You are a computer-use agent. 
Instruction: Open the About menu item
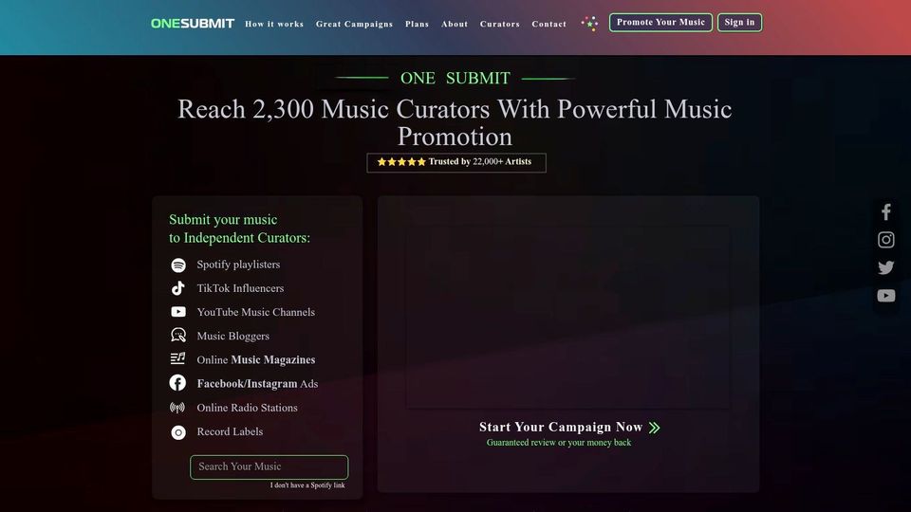pyautogui.click(x=455, y=24)
